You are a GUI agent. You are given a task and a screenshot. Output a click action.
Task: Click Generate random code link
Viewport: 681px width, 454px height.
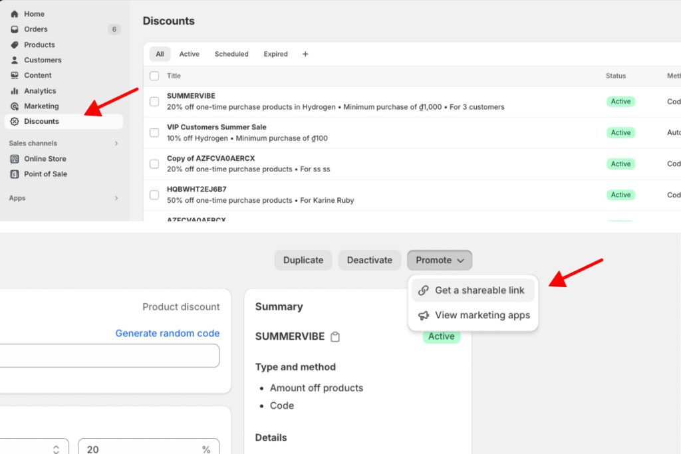167,333
